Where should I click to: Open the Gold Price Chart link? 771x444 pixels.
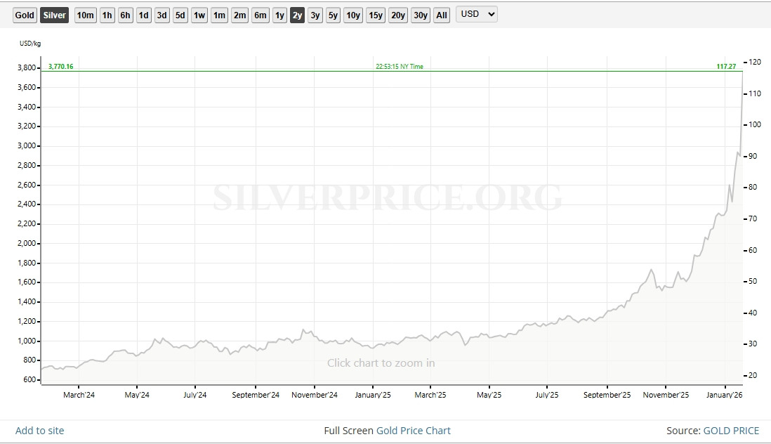pyautogui.click(x=414, y=431)
